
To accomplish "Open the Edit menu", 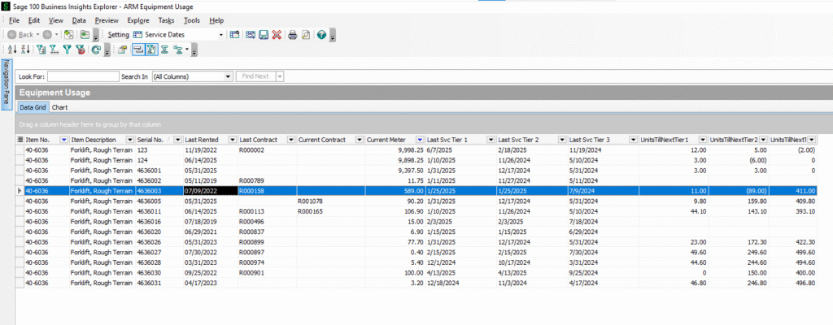I will tap(34, 20).
